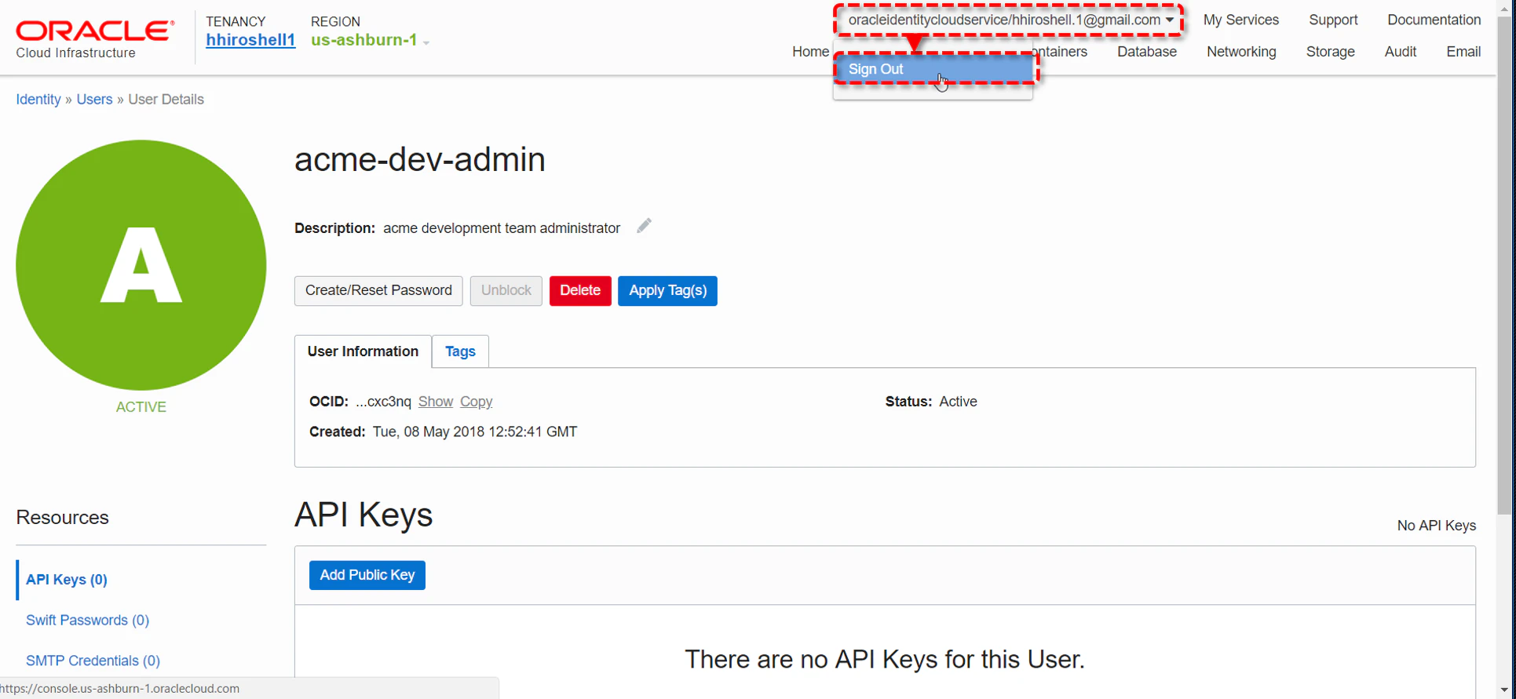Screen dimensions: 1516x699
Task: Click the Add Public Key button
Action: coord(367,575)
